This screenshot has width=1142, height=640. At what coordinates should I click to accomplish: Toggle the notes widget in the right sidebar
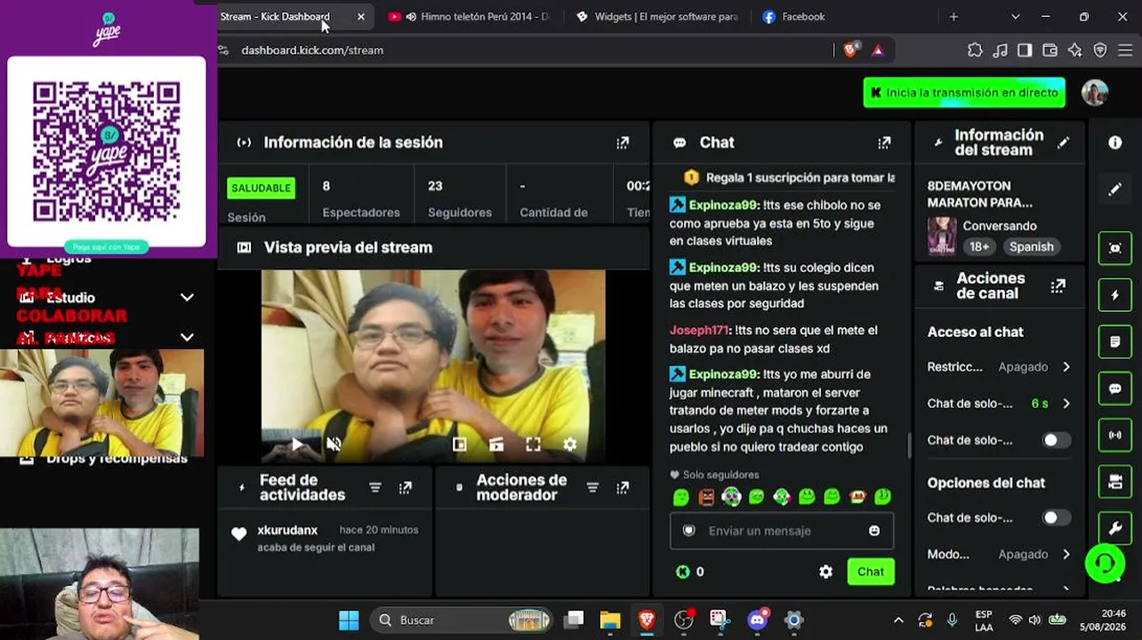1115,341
